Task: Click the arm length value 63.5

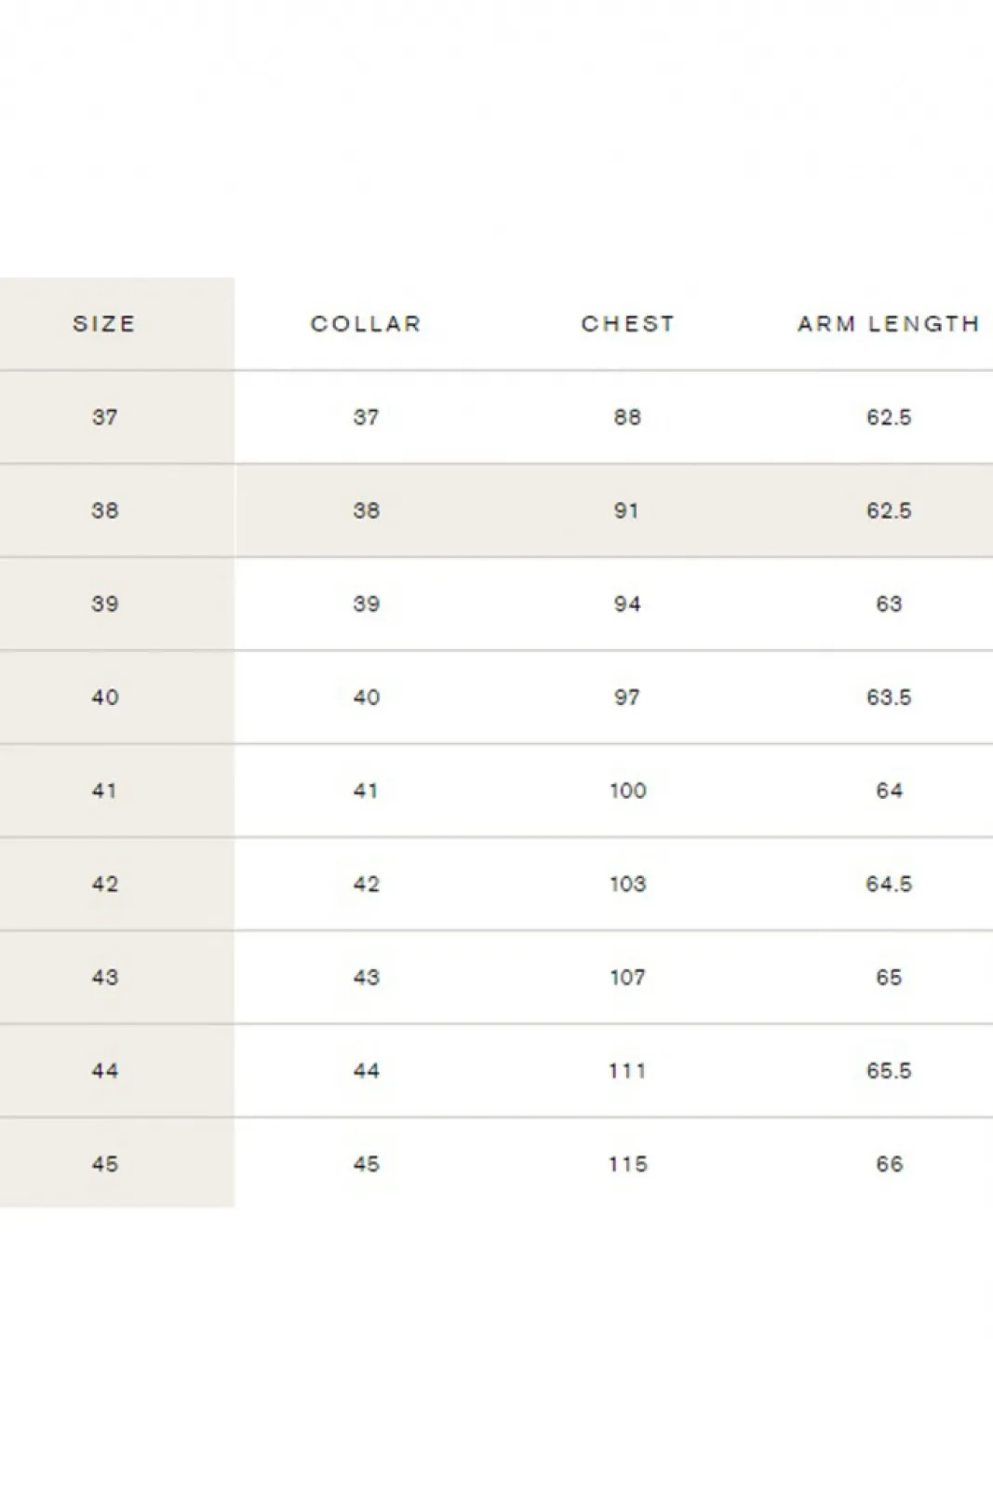Action: coord(889,697)
